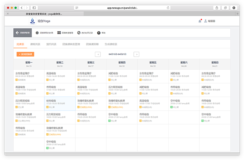Open Sunday 传统瑜伽 19:00-20:00 class

[215, 104]
